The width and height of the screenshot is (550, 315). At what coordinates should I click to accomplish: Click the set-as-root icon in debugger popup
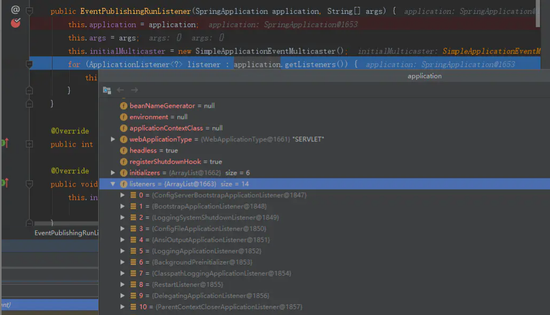(107, 90)
